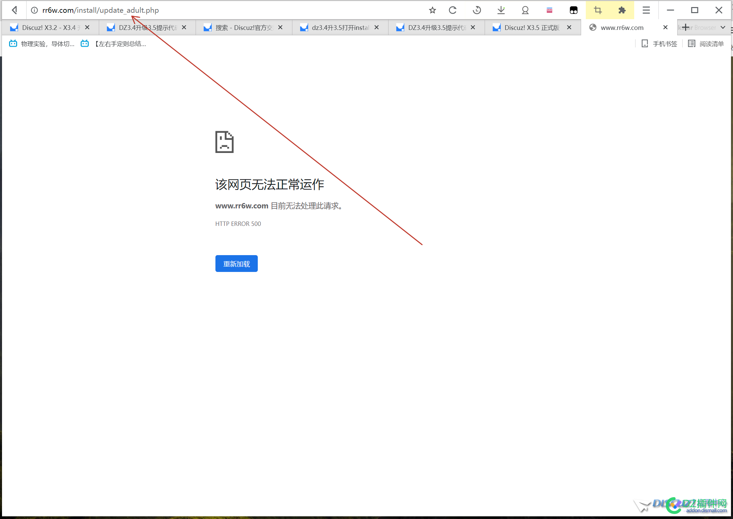Image resolution: width=733 pixels, height=519 pixels.
Task: Click the 该网页无法正常运作 heading
Action: (x=270, y=184)
